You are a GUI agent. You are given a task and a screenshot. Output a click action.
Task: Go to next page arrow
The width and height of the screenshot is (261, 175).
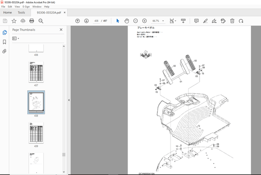pos(86,21)
